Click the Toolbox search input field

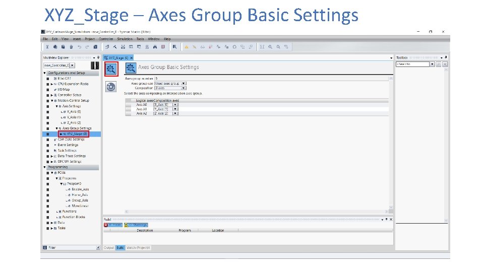(413, 64)
